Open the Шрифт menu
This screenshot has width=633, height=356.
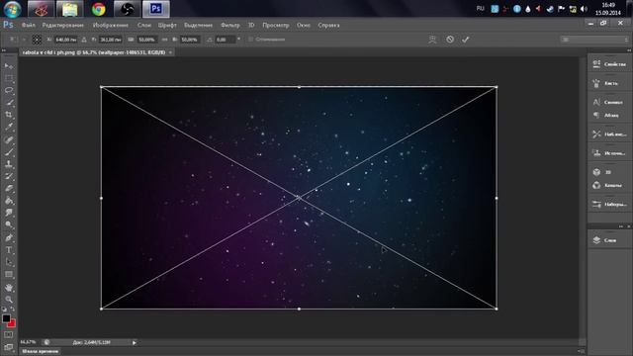(167, 25)
